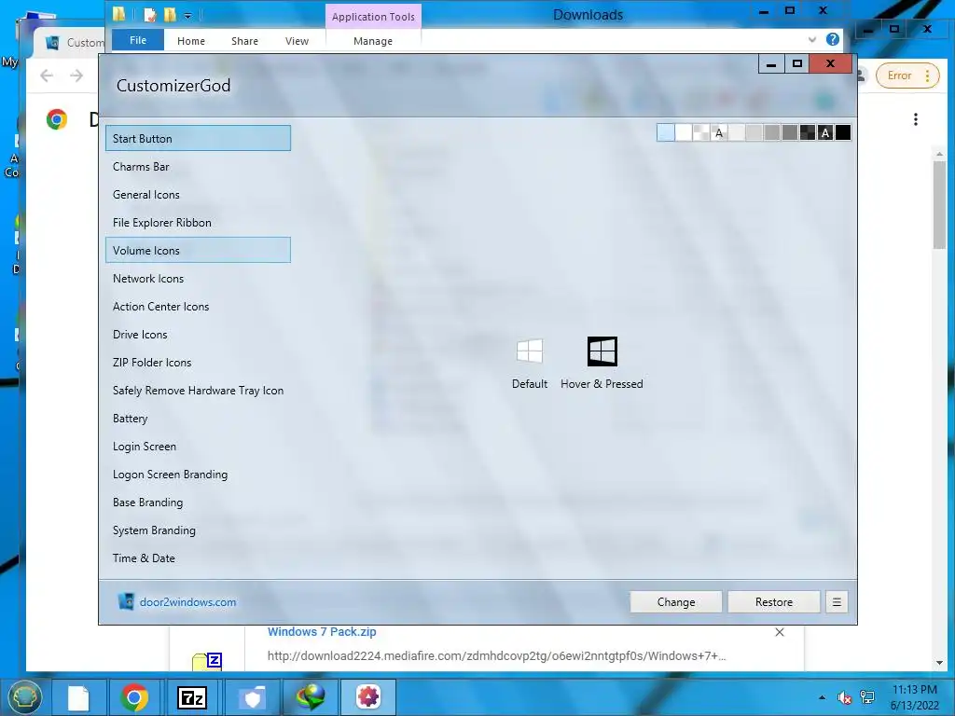This screenshot has width=955, height=716.
Task: Expand the Explorer ribbon with the chevron
Action: click(812, 39)
